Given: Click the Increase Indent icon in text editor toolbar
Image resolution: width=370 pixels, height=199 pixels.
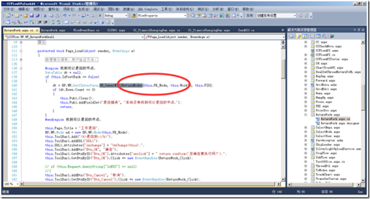Looking at the screenshot, I should click(45, 22).
